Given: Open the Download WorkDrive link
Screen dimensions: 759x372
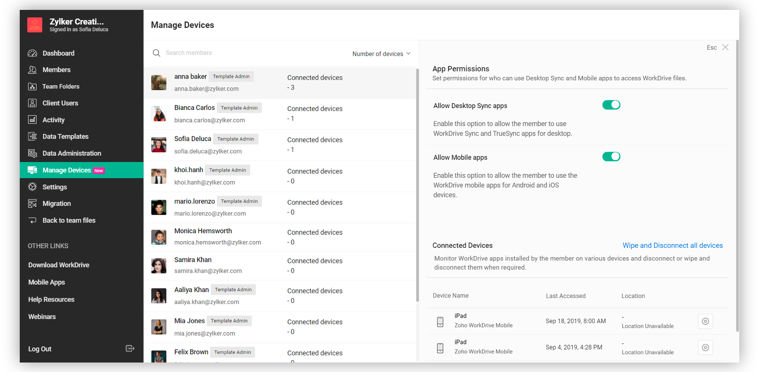Looking at the screenshot, I should [x=59, y=265].
